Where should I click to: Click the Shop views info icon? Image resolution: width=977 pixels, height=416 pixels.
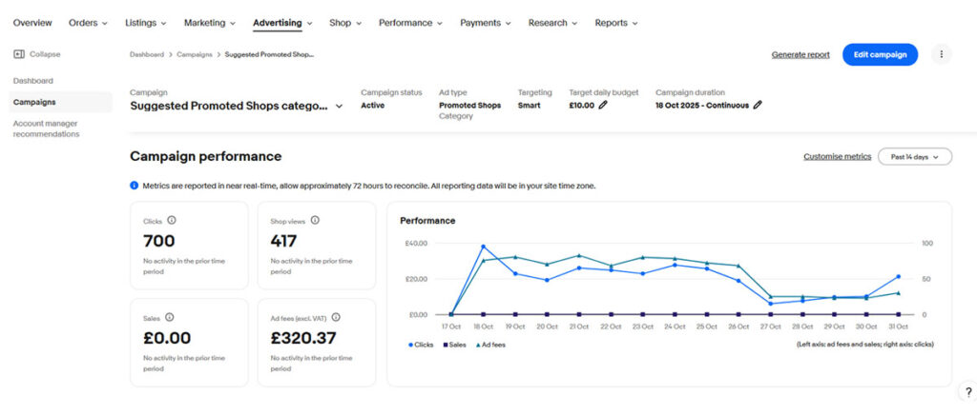click(x=315, y=220)
